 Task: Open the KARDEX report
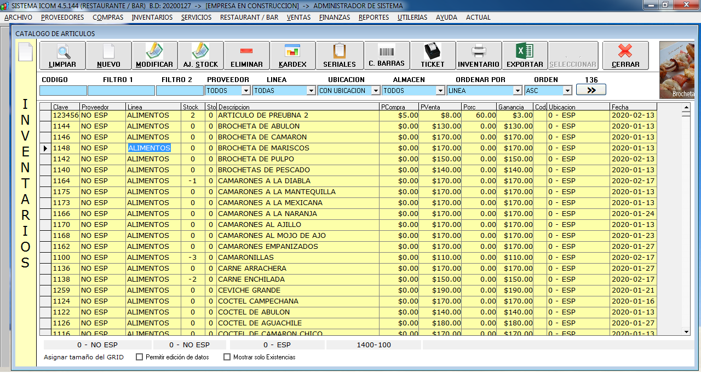292,56
